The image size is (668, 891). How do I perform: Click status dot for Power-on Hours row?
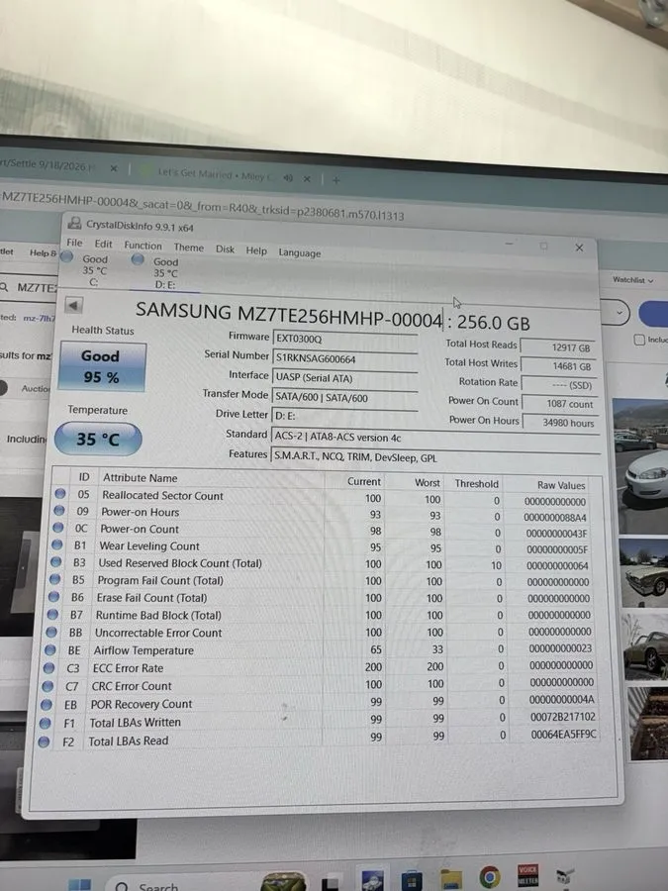59,511
